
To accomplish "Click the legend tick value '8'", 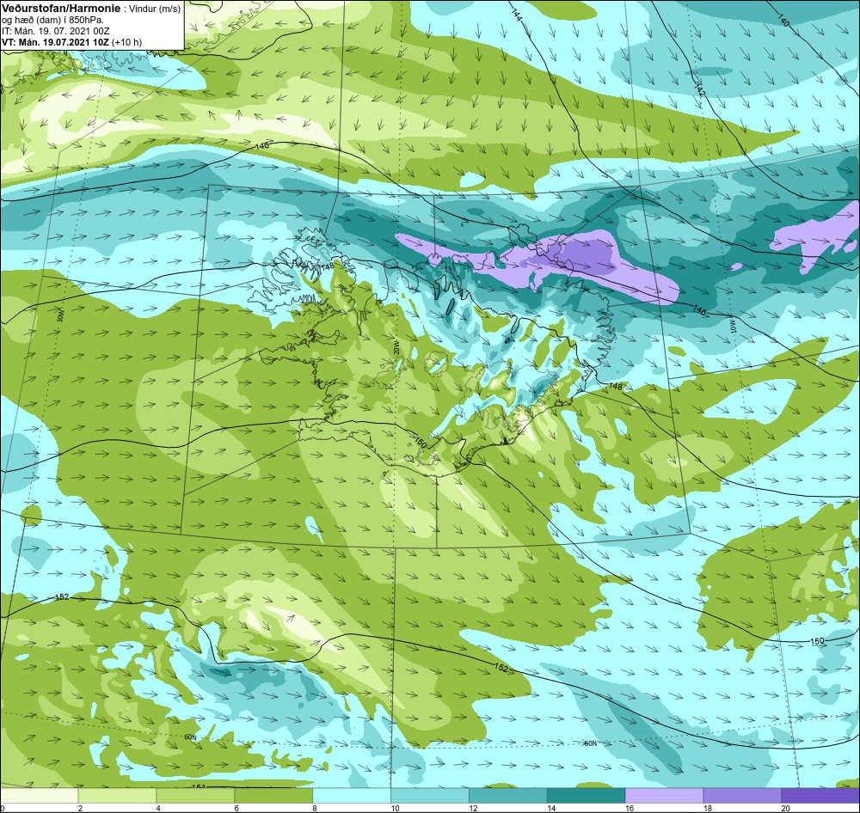I will pyautogui.click(x=314, y=808).
